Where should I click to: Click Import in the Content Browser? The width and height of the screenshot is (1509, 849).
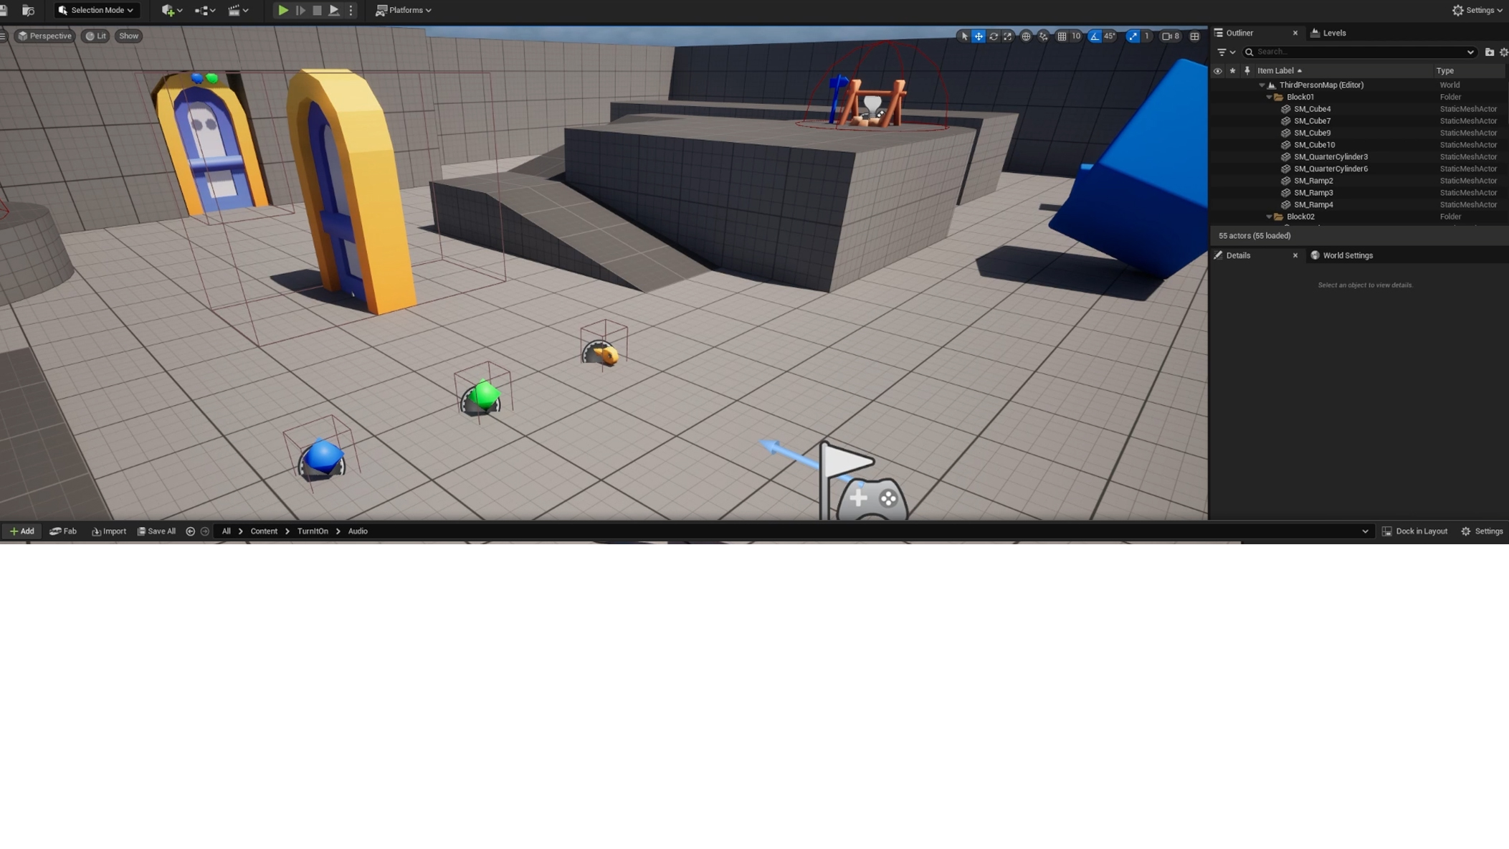[x=109, y=531]
